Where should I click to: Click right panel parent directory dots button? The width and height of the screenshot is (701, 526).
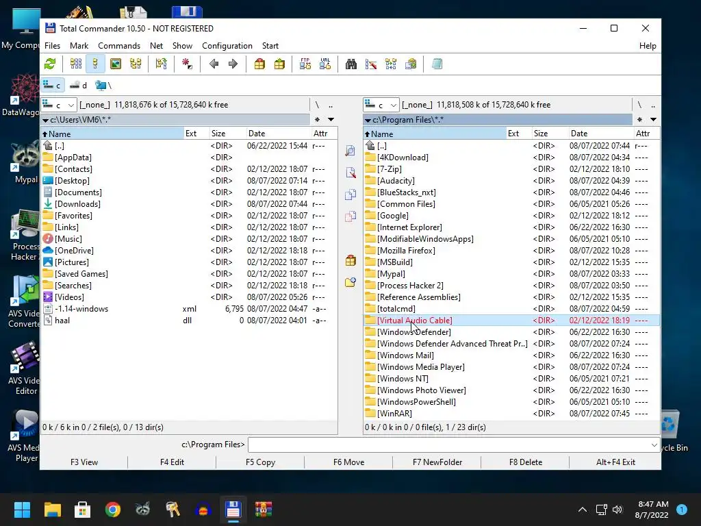653,105
